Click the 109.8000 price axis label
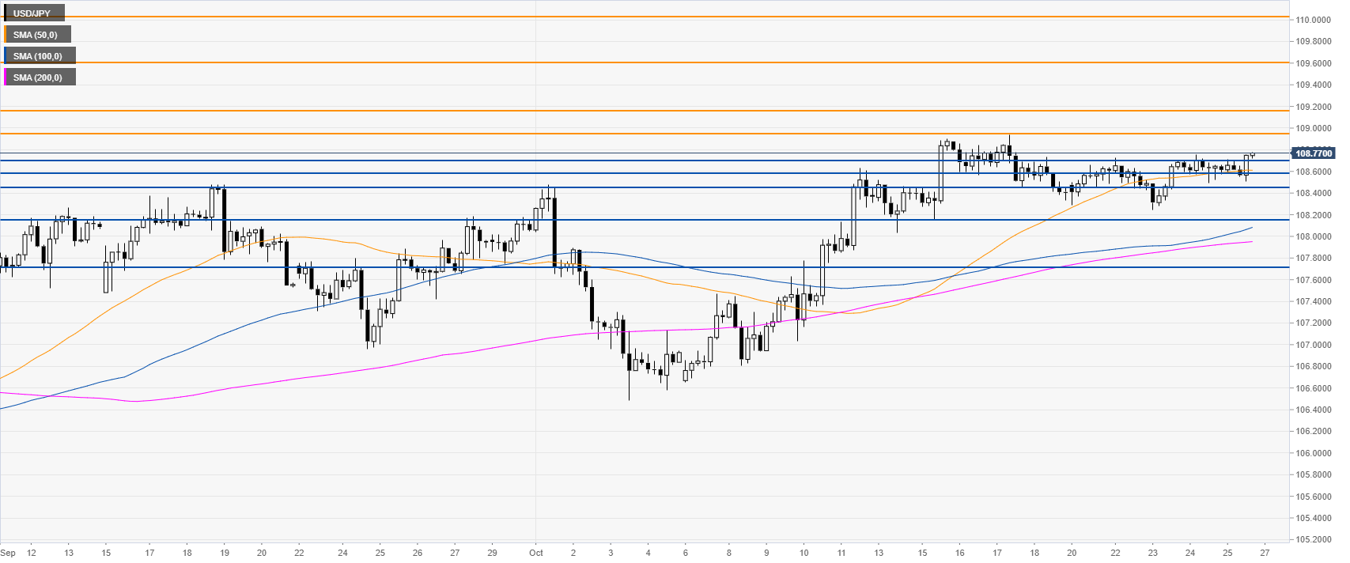Viewport: 1350px width, 563px height. (1313, 41)
